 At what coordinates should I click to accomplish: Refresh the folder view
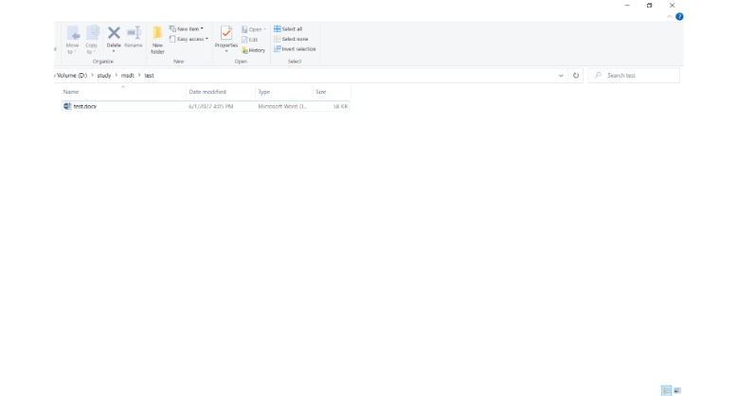(x=576, y=76)
